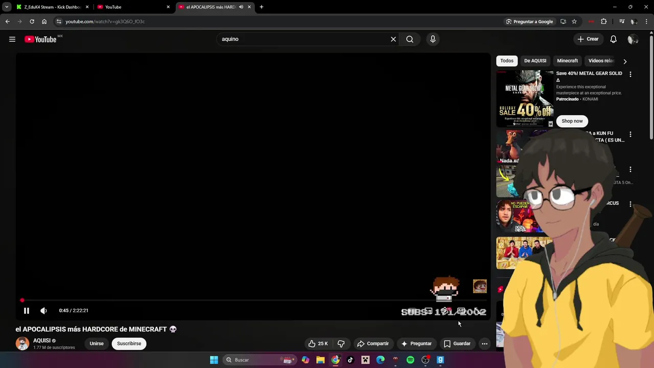Like the video with thumbs-up icon

(318, 343)
